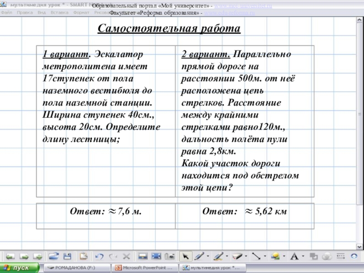Go to the previous page using the green back arrow
Viewport: 364px width, 273px height.
coord(10,256)
